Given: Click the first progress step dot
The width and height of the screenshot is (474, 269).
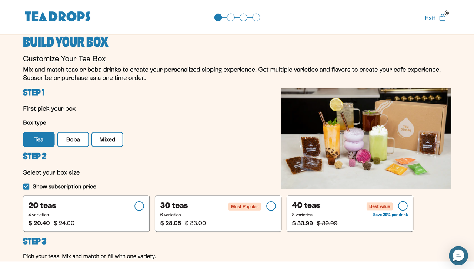Looking at the screenshot, I should tap(218, 17).
